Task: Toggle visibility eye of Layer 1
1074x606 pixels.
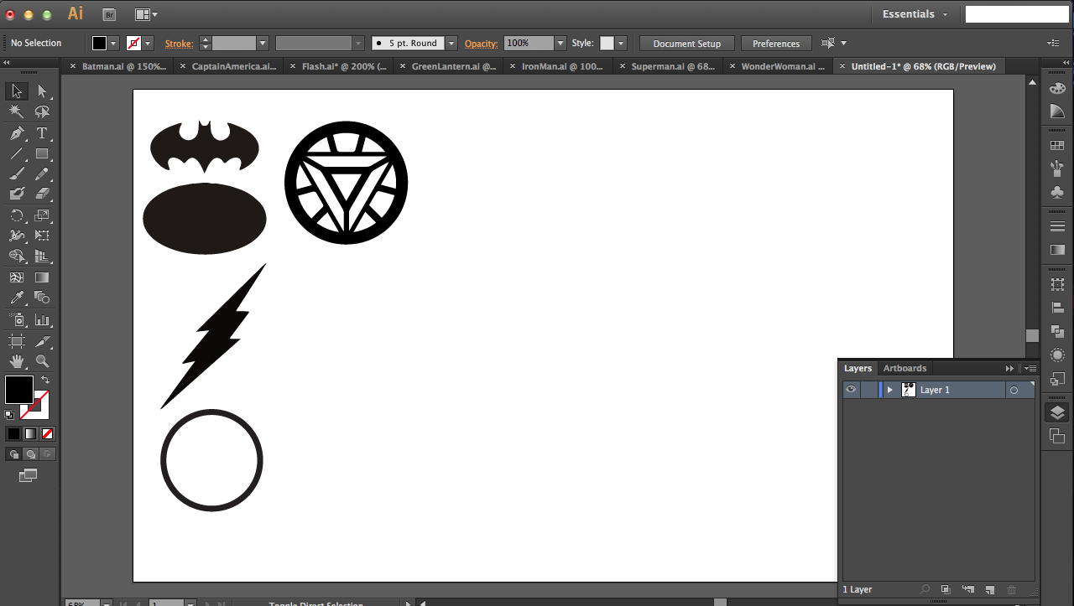Action: (851, 390)
